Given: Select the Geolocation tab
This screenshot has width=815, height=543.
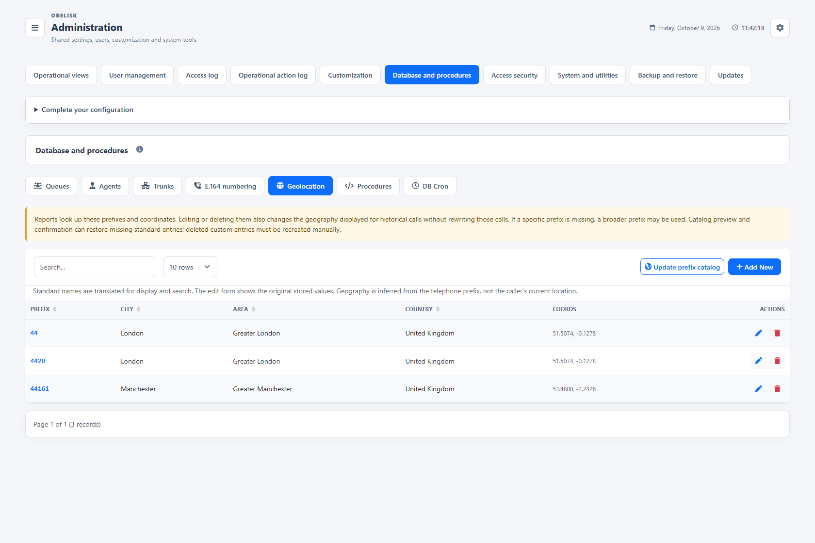Looking at the screenshot, I should pos(300,186).
